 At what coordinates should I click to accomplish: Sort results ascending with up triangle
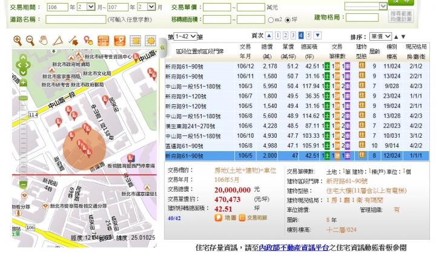tap(396, 37)
